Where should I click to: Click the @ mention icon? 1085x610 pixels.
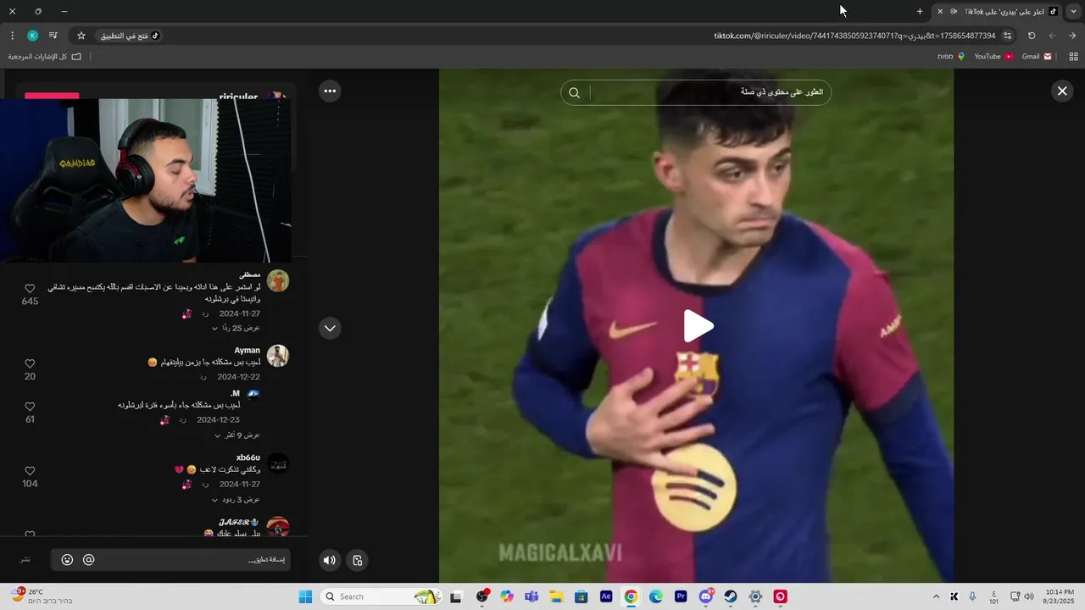click(x=88, y=560)
